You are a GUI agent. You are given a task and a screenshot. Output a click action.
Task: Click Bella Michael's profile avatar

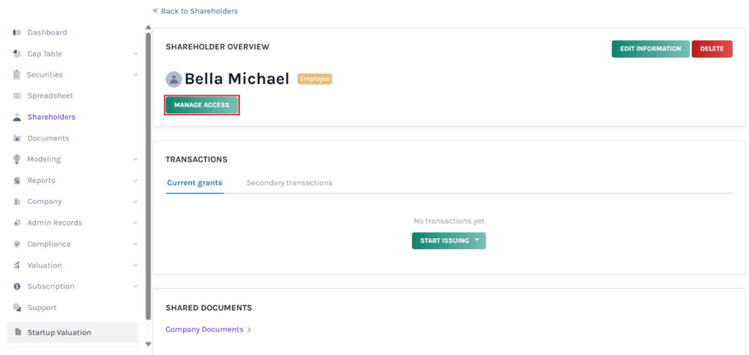tap(174, 80)
